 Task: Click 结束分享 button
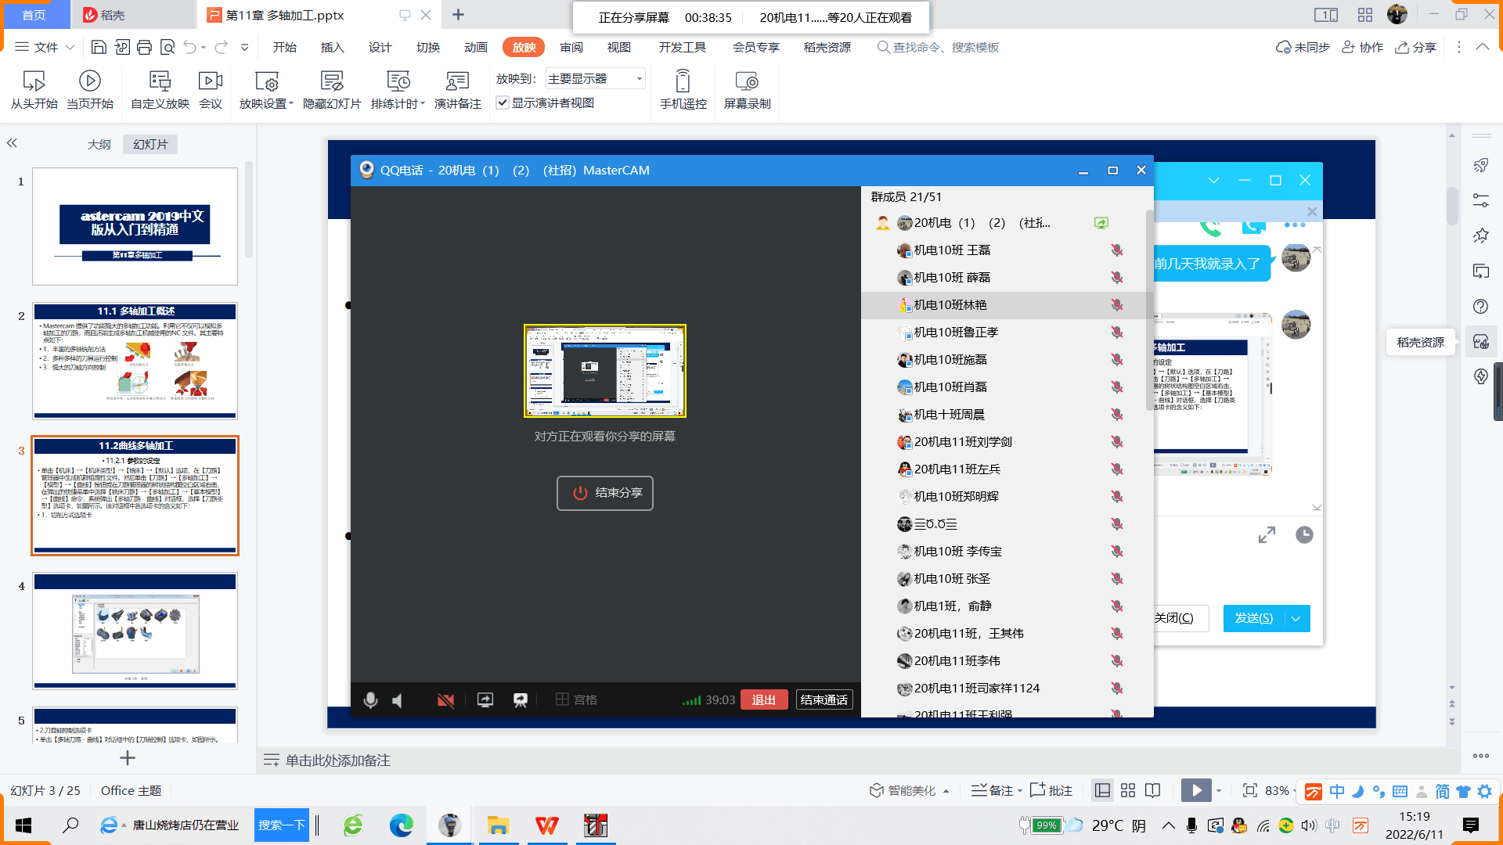(x=604, y=493)
